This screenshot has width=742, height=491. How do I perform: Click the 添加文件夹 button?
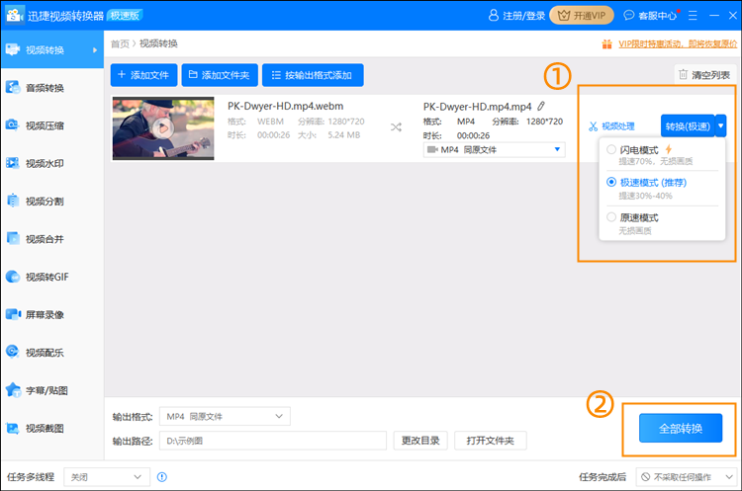[220, 75]
